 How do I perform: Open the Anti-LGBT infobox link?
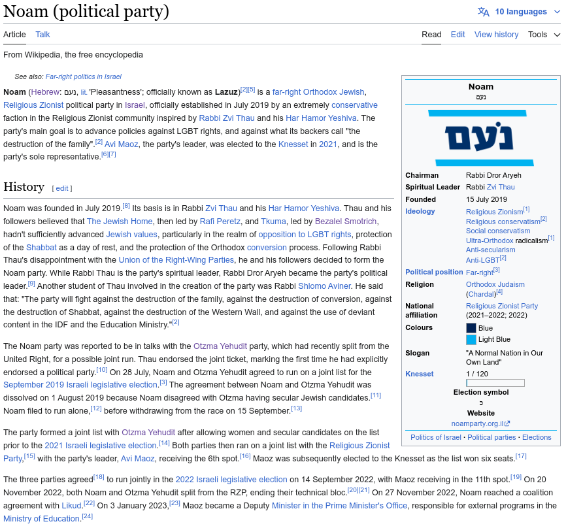[x=482, y=260]
